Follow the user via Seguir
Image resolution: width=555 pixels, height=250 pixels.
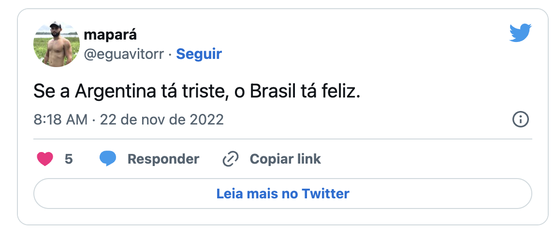[x=199, y=54]
